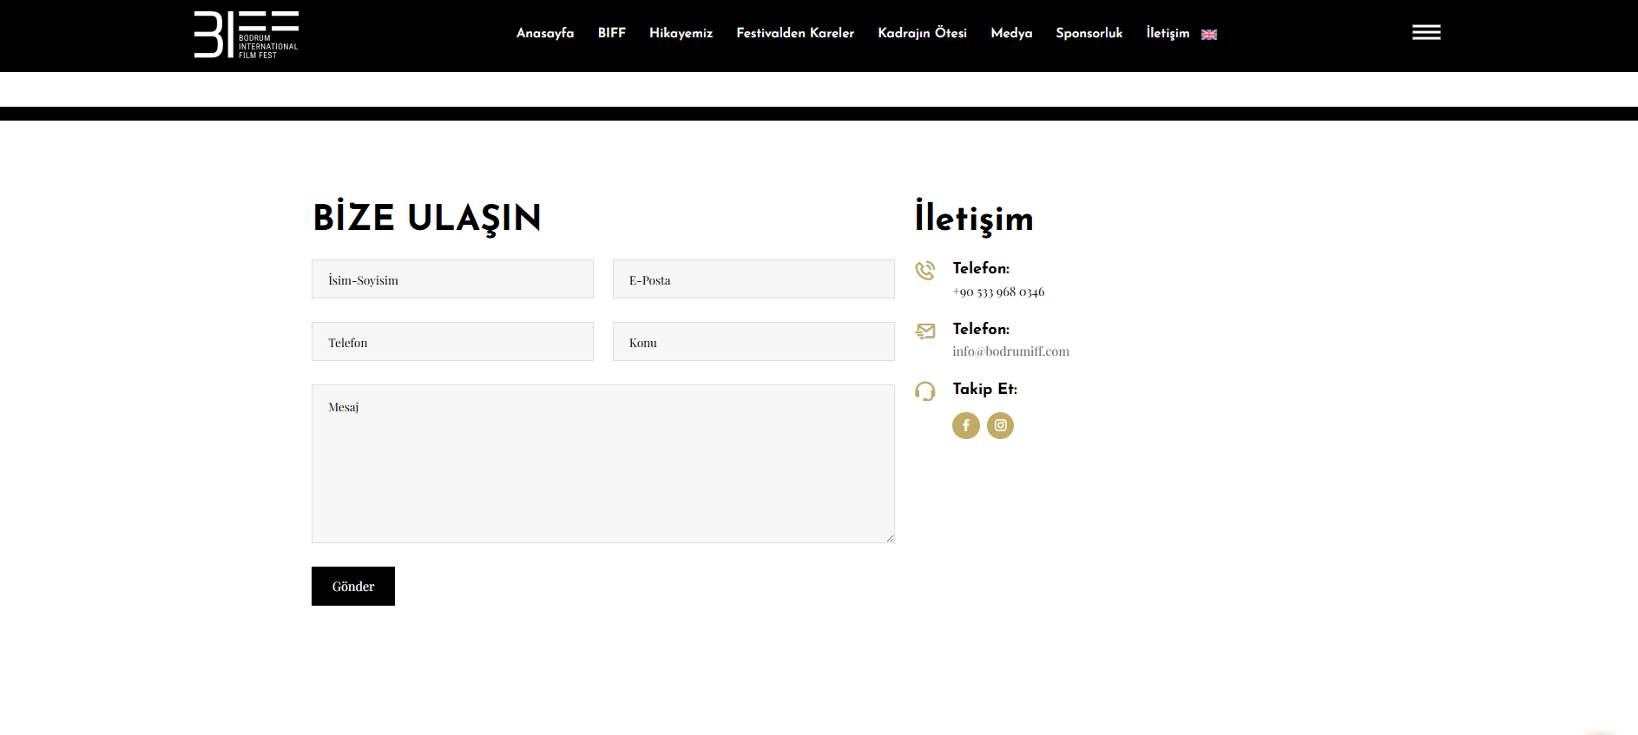Click the headset Takip Et icon
The width and height of the screenshot is (1638, 735).
pos(925,391)
